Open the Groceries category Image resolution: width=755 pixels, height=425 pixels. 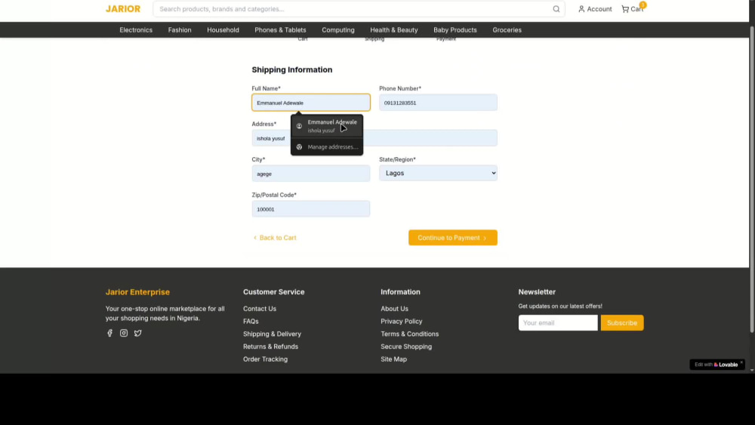click(x=507, y=30)
